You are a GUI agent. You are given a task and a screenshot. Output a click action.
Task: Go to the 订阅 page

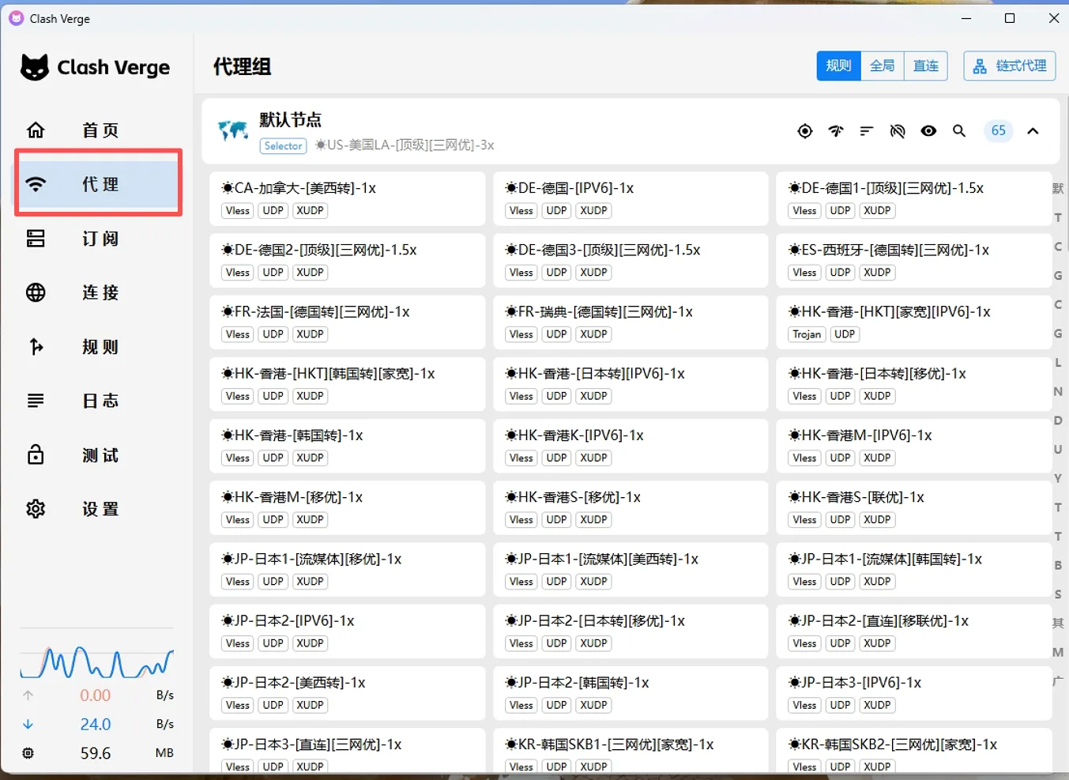click(99, 239)
